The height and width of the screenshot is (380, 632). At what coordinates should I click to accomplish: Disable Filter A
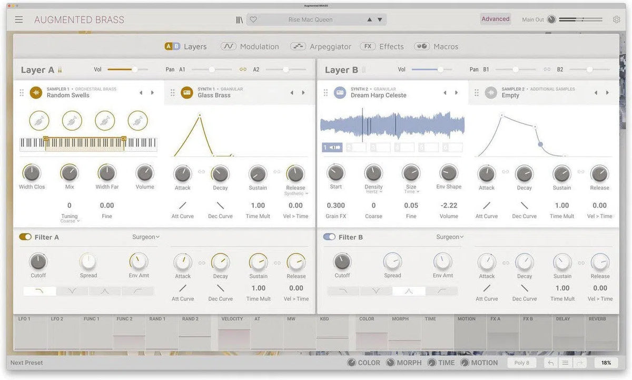point(25,237)
